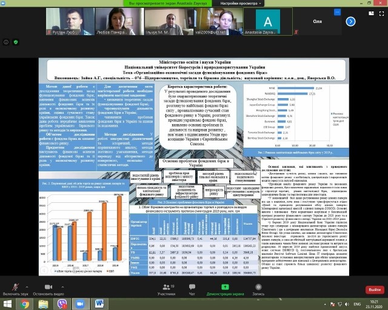Viewport: 388px width, 310px height.
Task: Click 'Коротка характеристика роботи' heading
Action: pos(198,87)
